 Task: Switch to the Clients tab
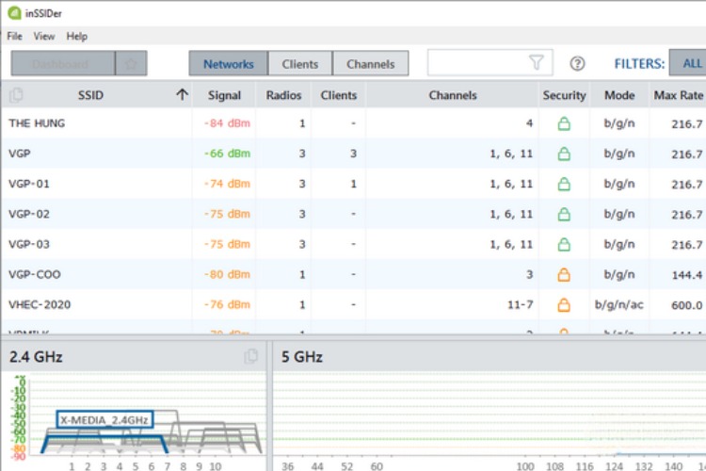coord(300,64)
